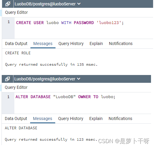Switch to Data Output tab in lower panel
Screen dimensions: 154x147
[16, 118]
